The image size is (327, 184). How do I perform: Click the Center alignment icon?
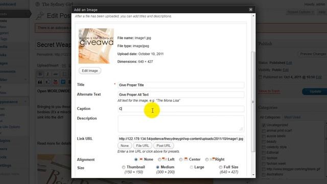(x=185, y=159)
